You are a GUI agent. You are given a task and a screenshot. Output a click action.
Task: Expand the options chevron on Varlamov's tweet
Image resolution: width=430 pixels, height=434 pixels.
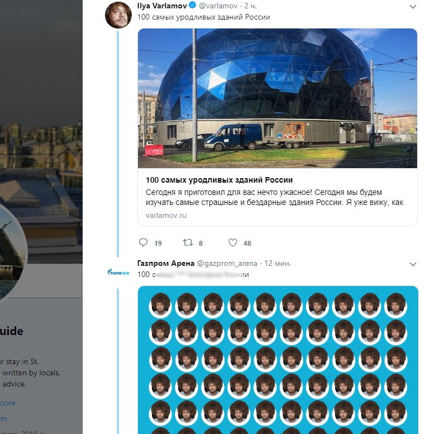click(413, 7)
